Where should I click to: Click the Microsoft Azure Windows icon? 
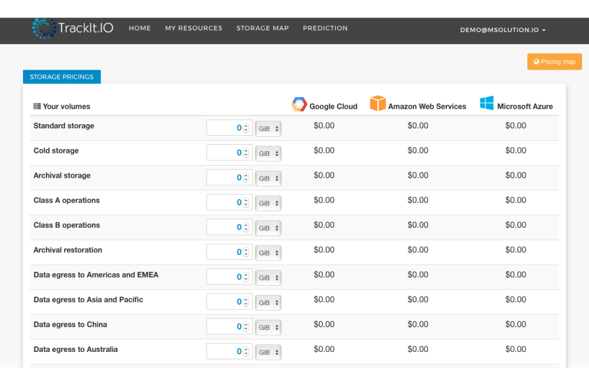click(x=487, y=103)
